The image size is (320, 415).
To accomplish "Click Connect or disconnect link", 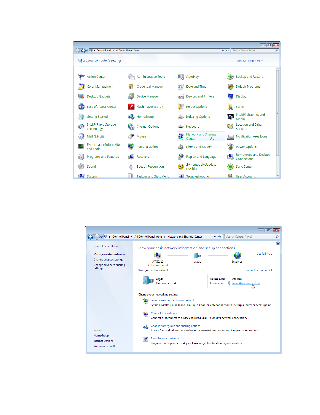I will (258, 270).
